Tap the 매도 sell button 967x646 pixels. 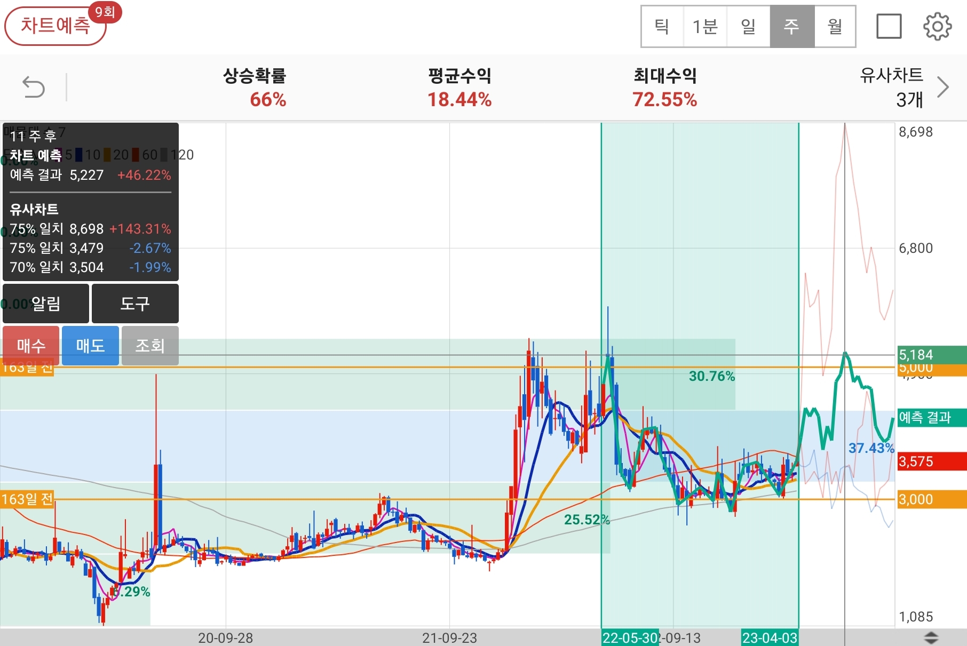pyautogui.click(x=90, y=346)
